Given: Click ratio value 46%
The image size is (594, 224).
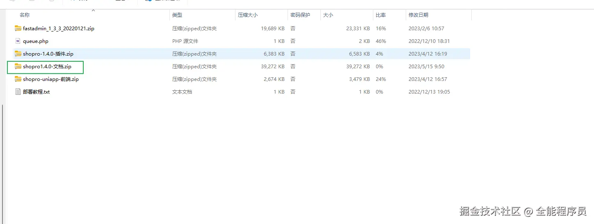Looking at the screenshot, I should (381, 41).
